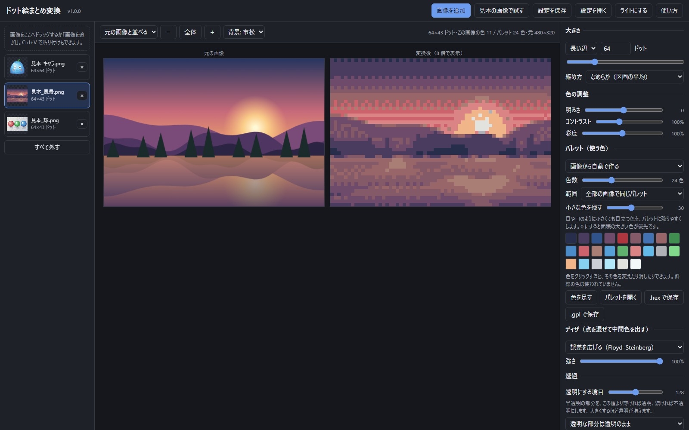Select the 見本_球.png thumbnail
689x430 pixels.
pos(17,124)
